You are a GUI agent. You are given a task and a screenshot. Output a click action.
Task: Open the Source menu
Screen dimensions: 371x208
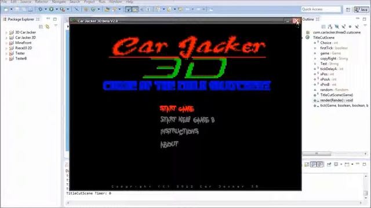(26, 1)
